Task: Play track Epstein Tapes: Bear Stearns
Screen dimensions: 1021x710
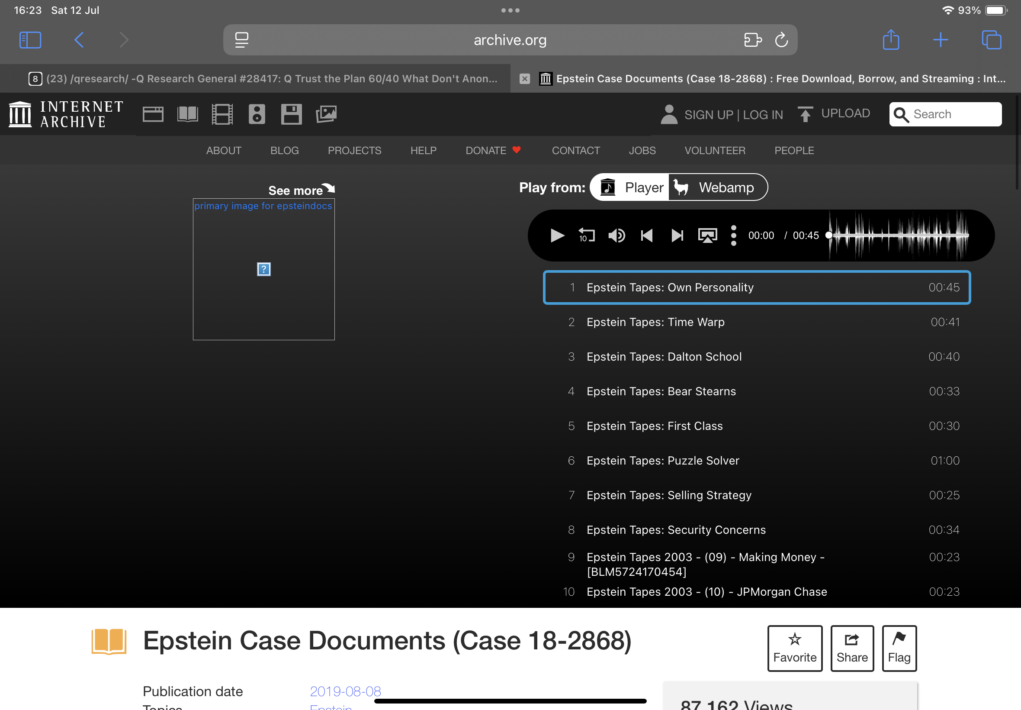Action: 757,391
